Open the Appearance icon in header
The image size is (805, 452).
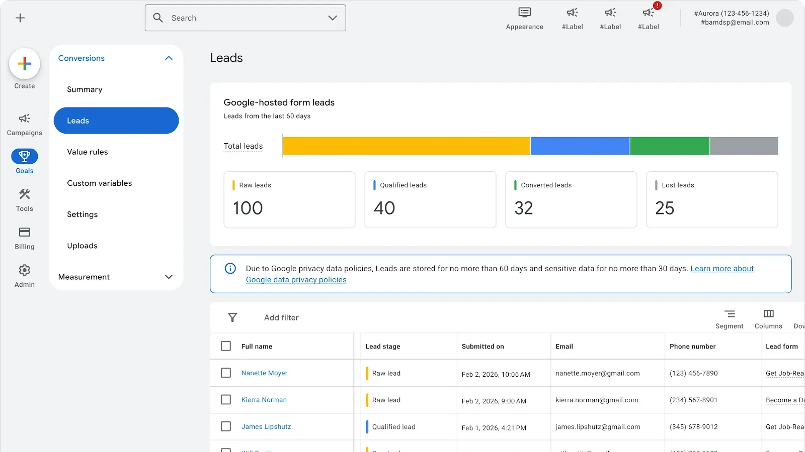click(525, 13)
